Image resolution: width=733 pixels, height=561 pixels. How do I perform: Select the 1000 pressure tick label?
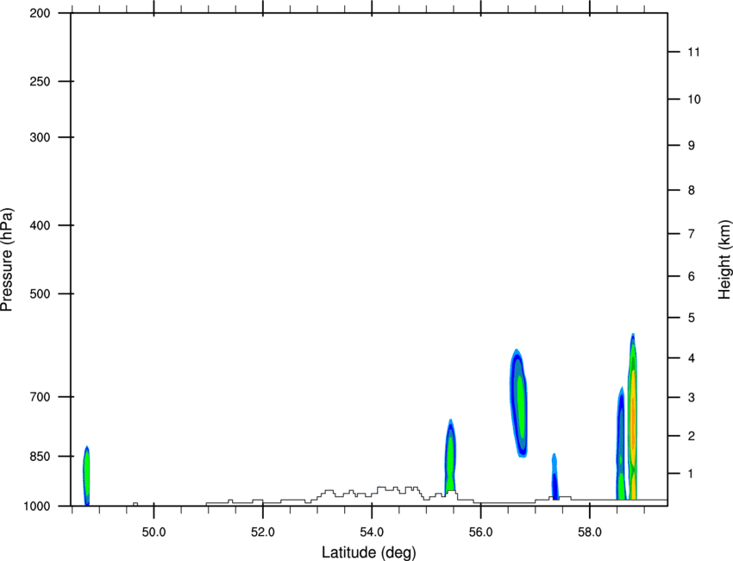pyautogui.click(x=37, y=507)
